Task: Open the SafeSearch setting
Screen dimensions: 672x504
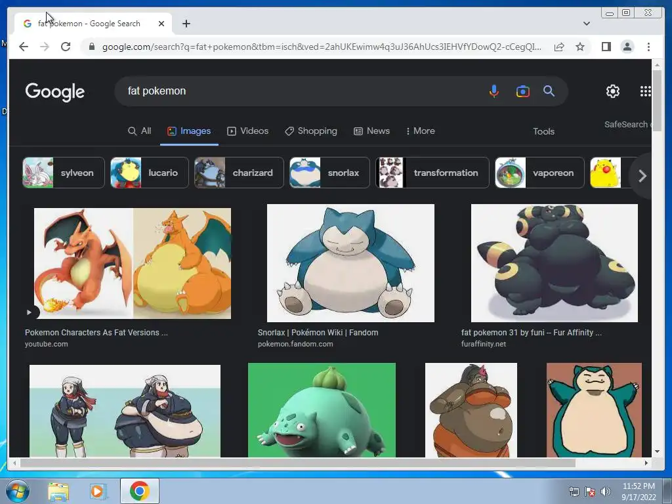Action: pyautogui.click(x=627, y=124)
